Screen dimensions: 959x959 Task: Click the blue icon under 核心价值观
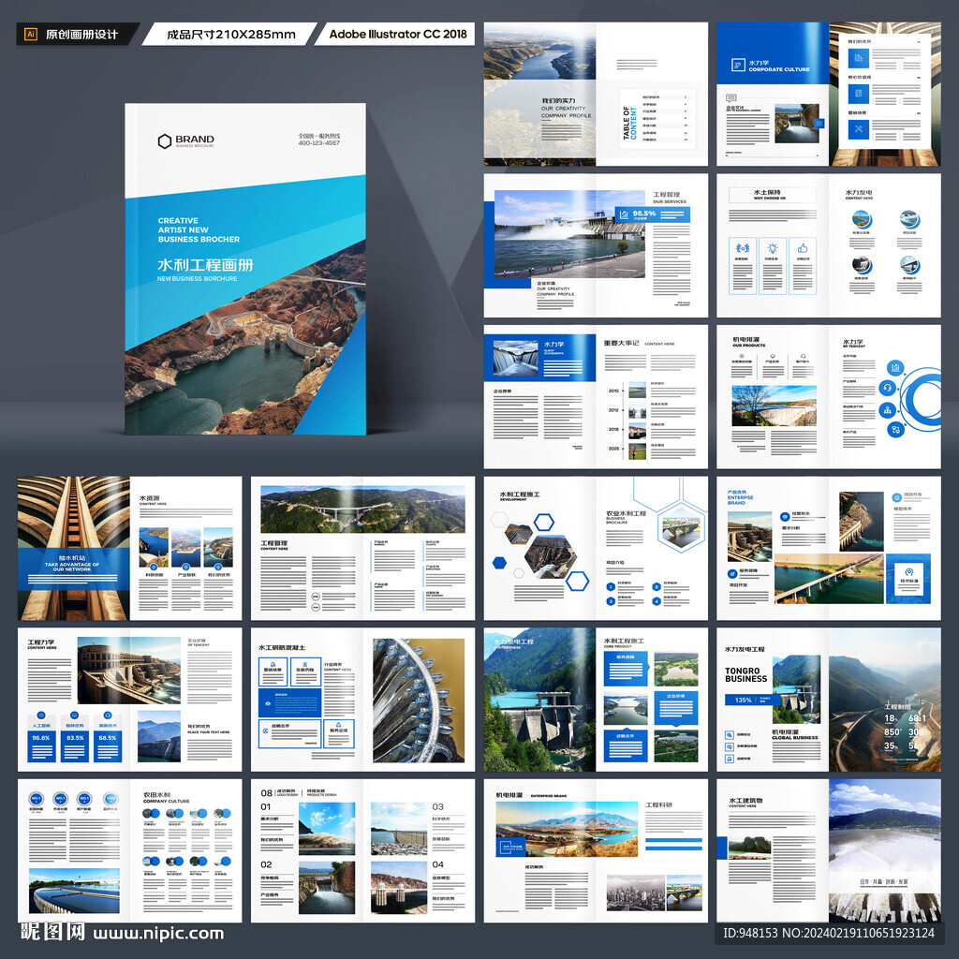[x=859, y=94]
